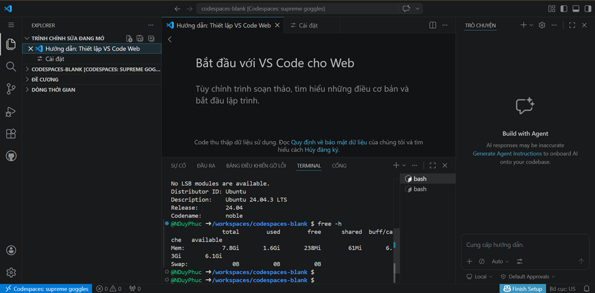The width and height of the screenshot is (595, 293).
Task: Open editor More Actions ellipsis
Action: click(x=445, y=26)
